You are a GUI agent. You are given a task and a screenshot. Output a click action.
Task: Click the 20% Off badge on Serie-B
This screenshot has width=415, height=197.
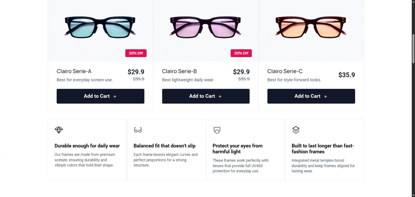point(241,53)
